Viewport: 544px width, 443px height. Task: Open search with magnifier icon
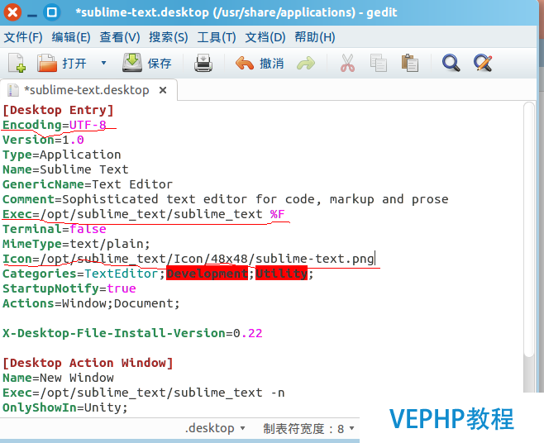[x=451, y=63]
